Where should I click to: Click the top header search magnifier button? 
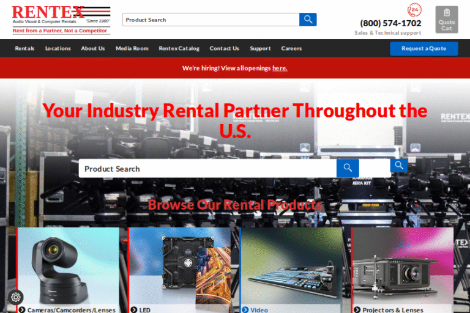(x=308, y=20)
